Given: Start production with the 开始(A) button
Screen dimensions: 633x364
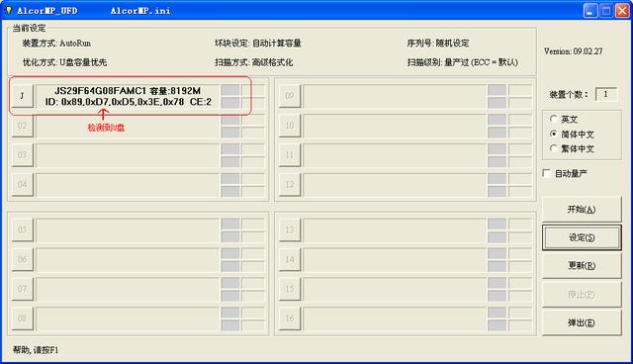Looking at the screenshot, I should pyautogui.click(x=581, y=209).
